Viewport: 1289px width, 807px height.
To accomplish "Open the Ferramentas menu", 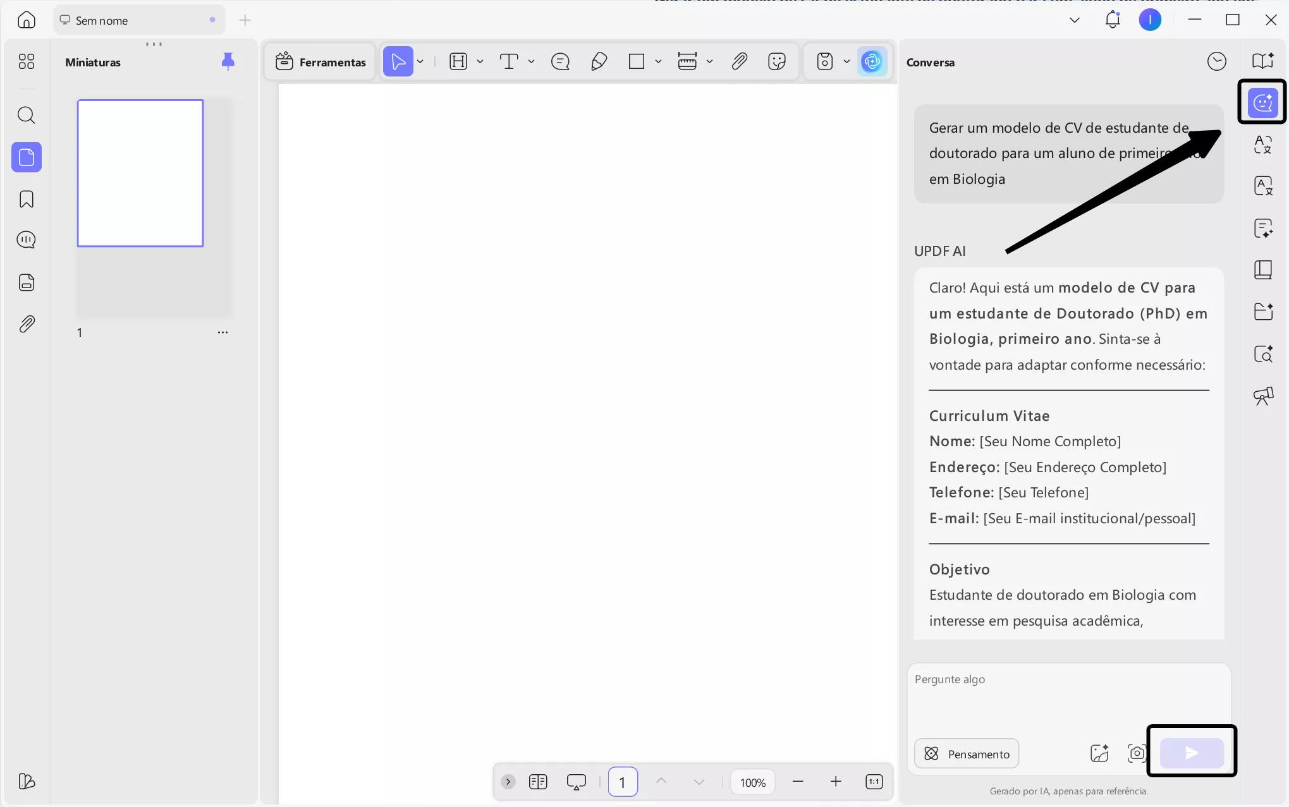I will [320, 61].
